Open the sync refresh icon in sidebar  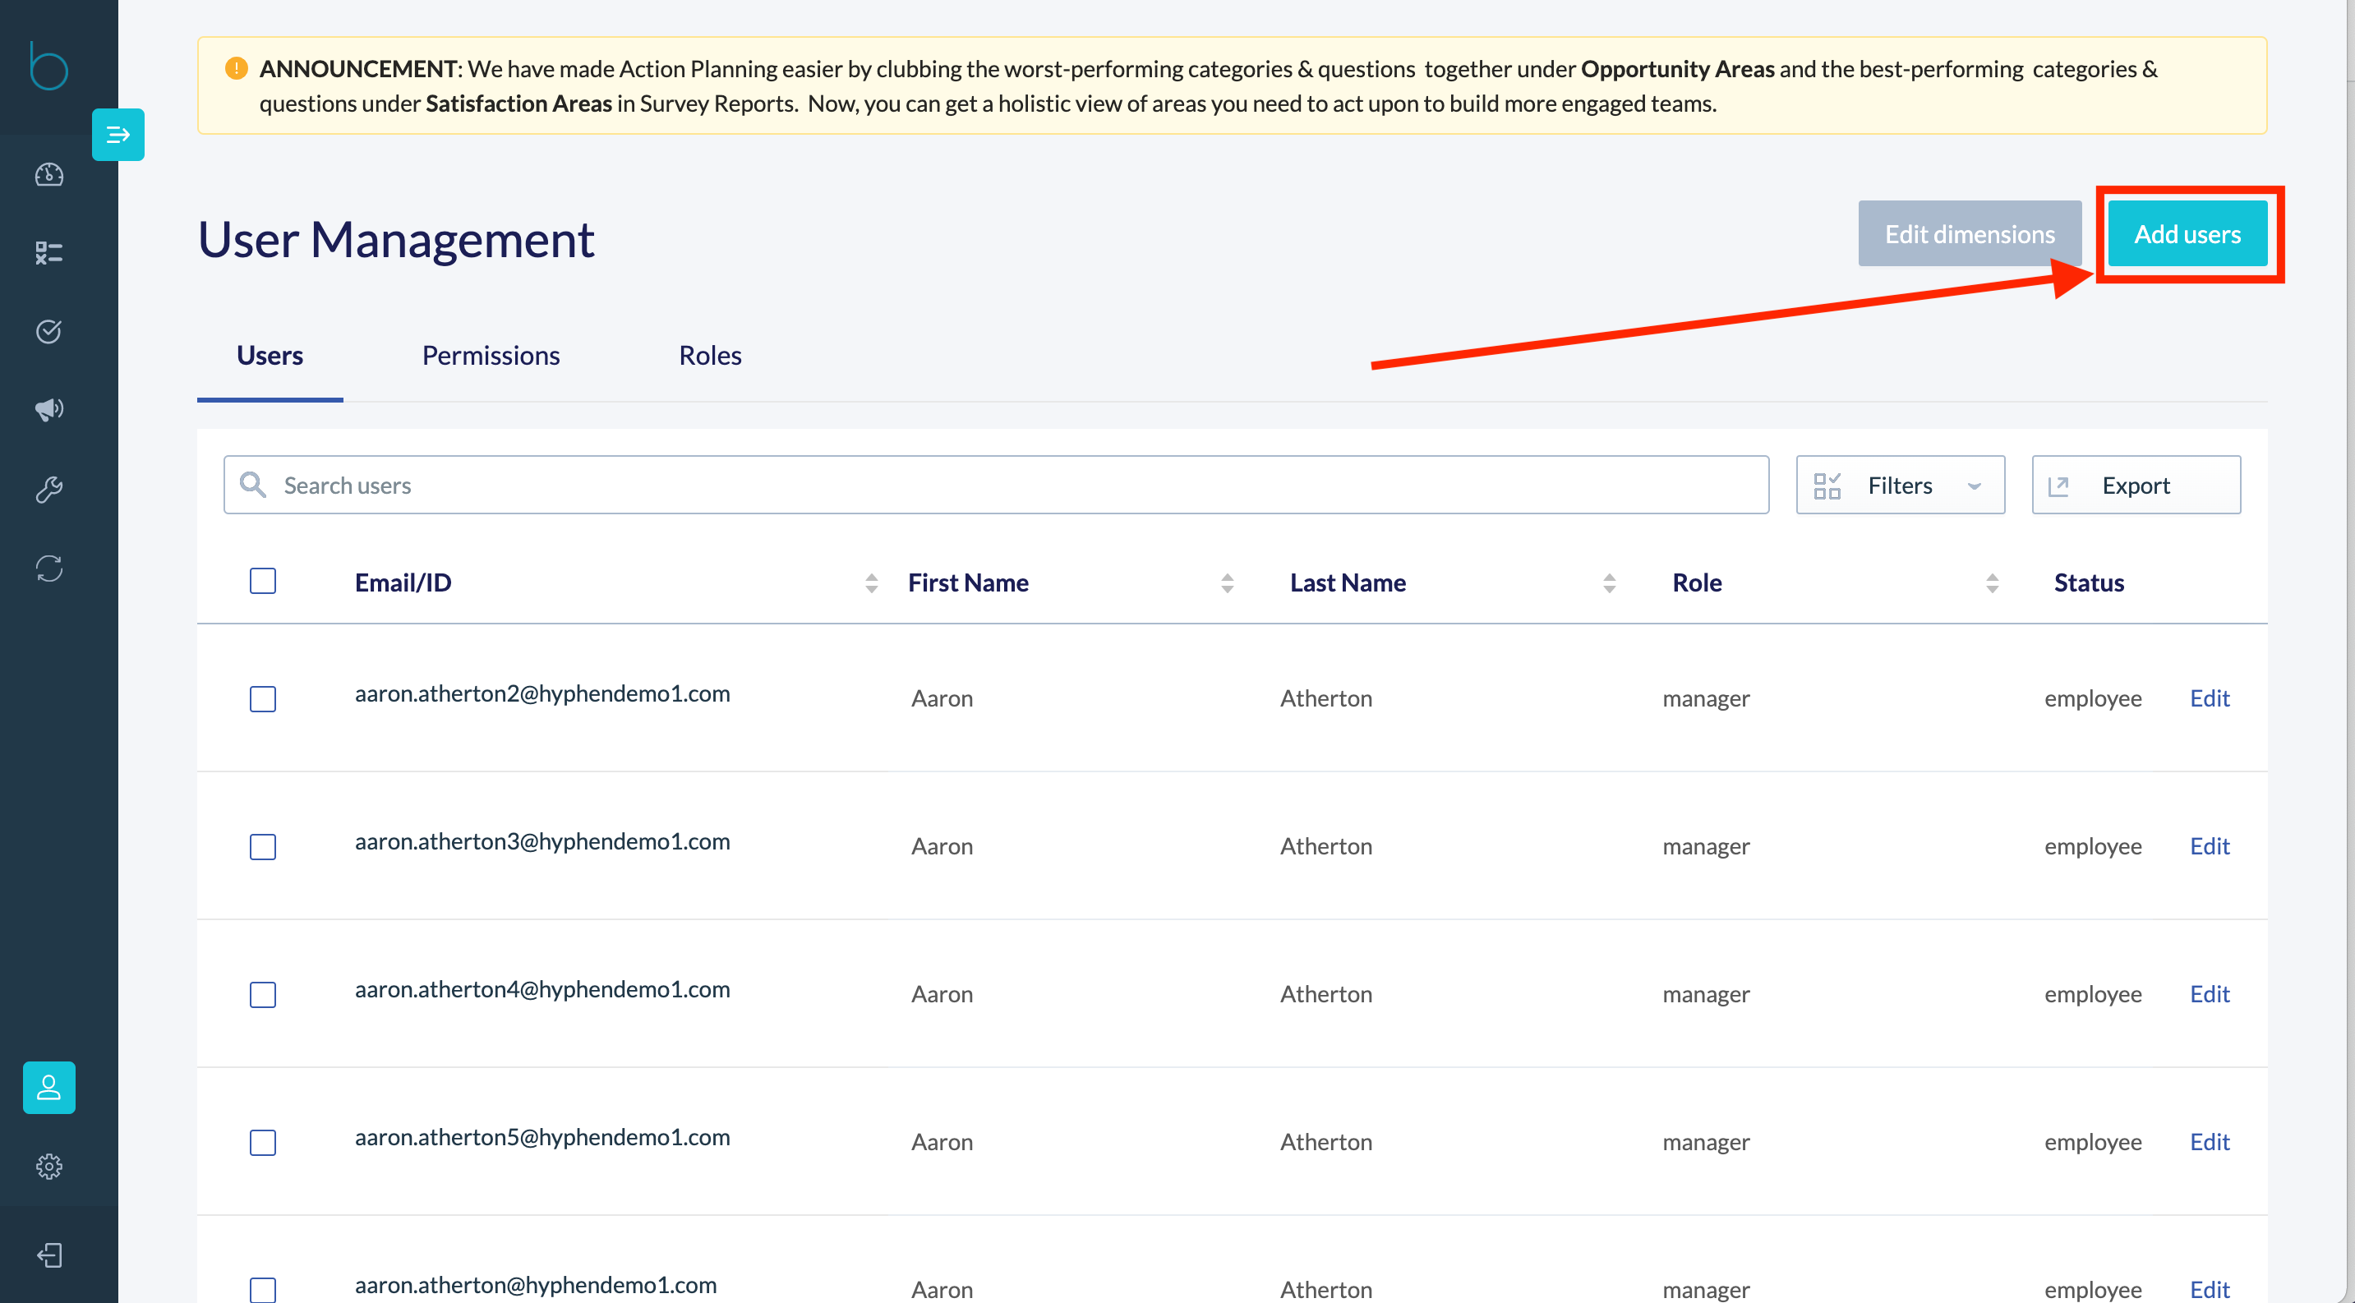pos(49,569)
